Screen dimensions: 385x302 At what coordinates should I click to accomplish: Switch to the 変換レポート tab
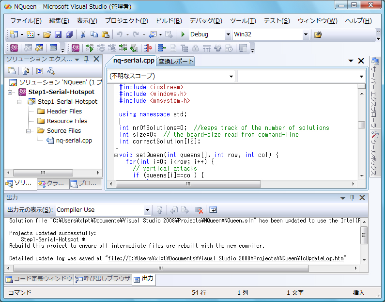tap(176, 62)
